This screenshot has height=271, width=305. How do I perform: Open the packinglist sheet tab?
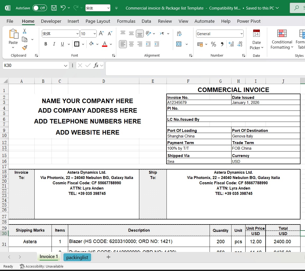coord(77,257)
